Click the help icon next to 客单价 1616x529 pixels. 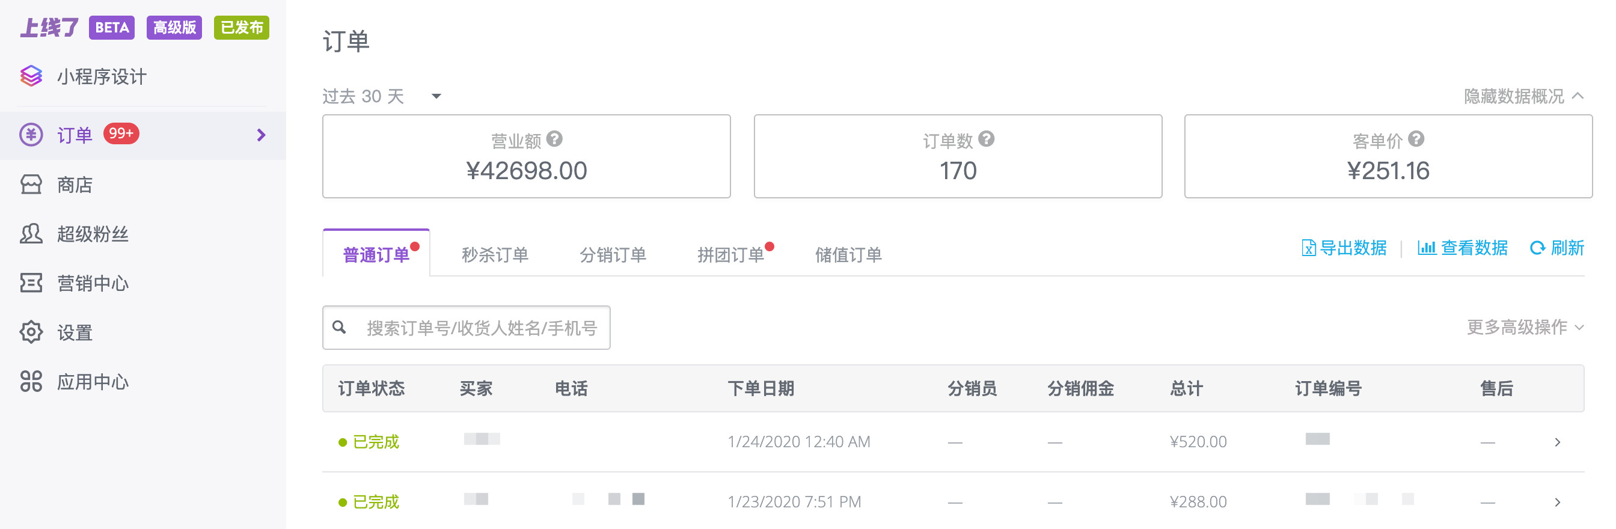pos(1418,140)
